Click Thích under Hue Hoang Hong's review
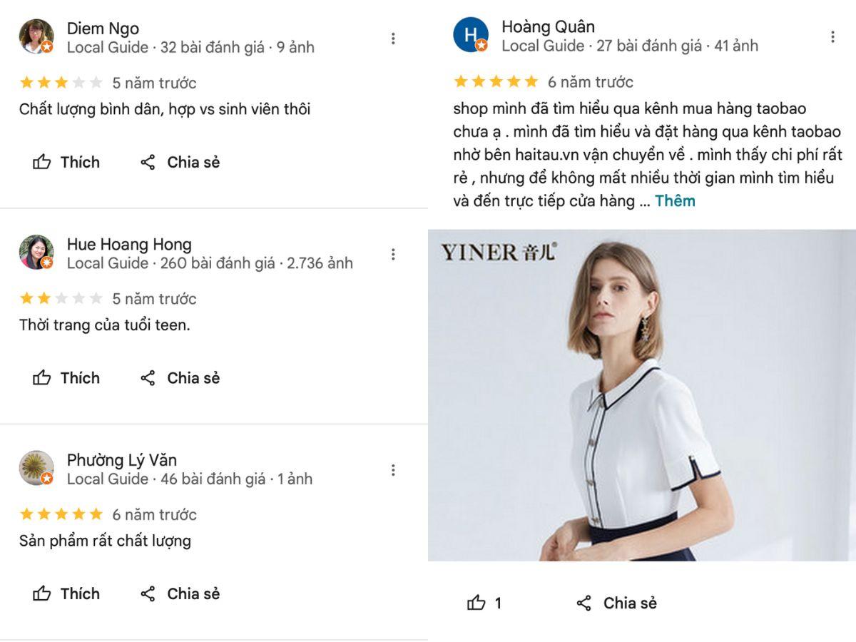The height and width of the screenshot is (642, 856). [66, 378]
